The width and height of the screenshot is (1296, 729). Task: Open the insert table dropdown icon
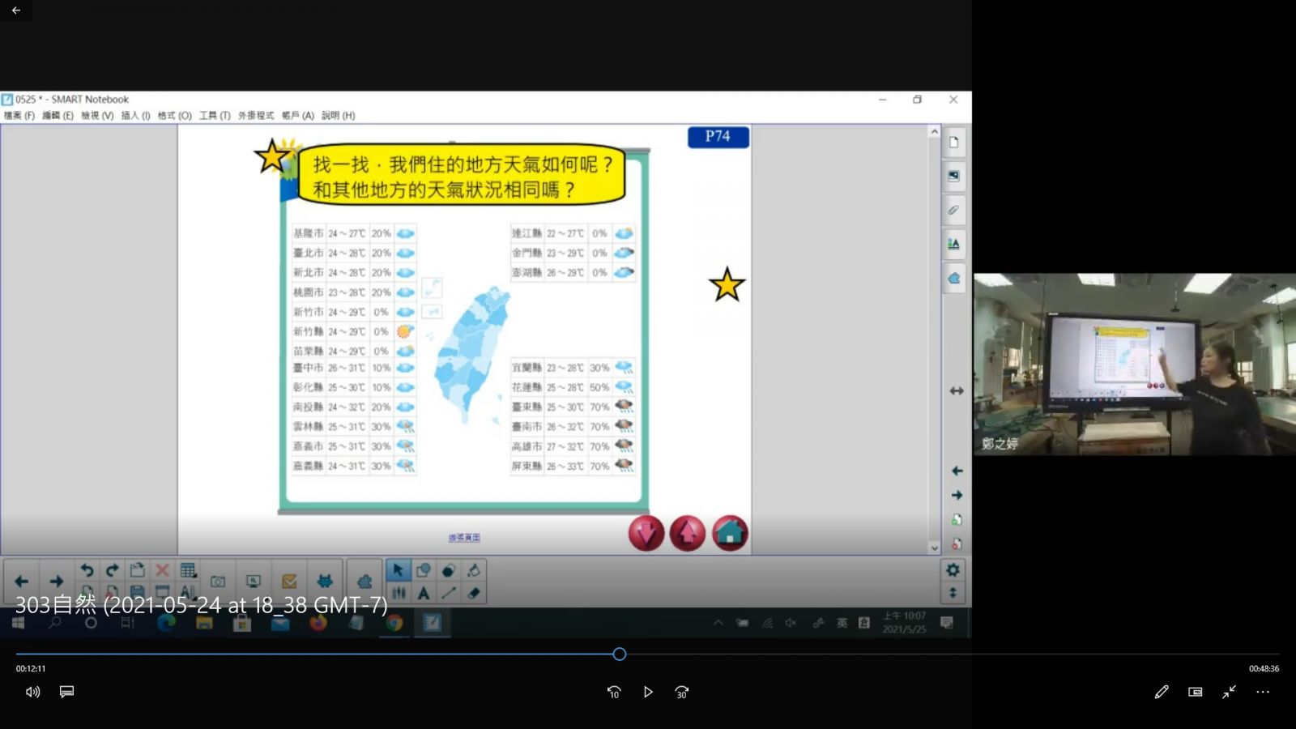point(188,570)
